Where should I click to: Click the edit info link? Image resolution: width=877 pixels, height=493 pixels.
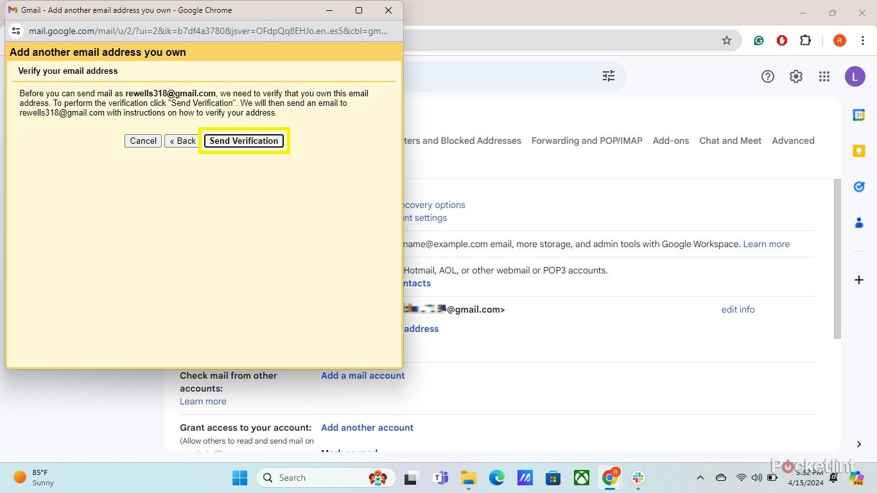[738, 309]
